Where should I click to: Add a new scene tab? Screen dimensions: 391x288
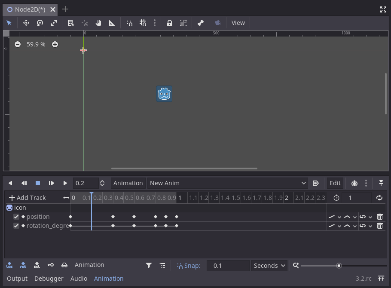click(x=65, y=9)
